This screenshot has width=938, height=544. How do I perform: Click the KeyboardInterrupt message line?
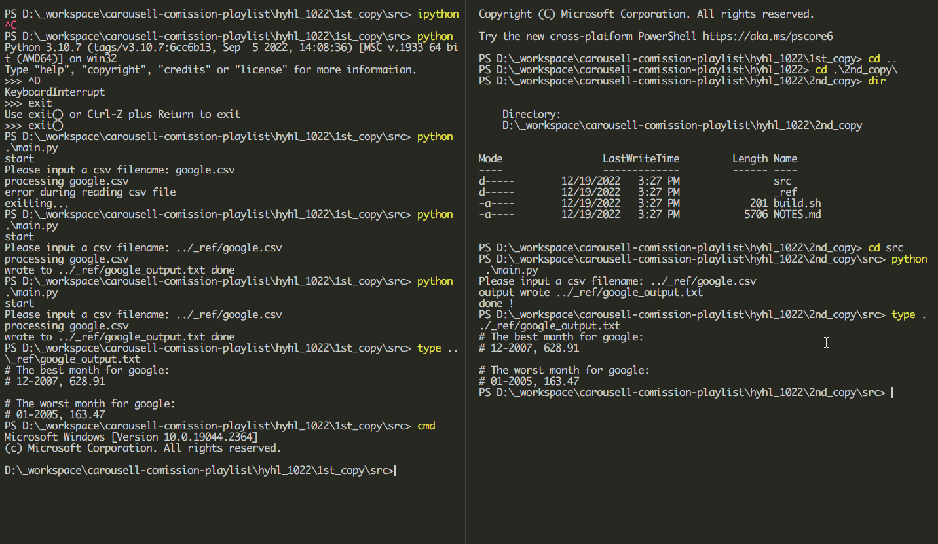click(x=54, y=92)
